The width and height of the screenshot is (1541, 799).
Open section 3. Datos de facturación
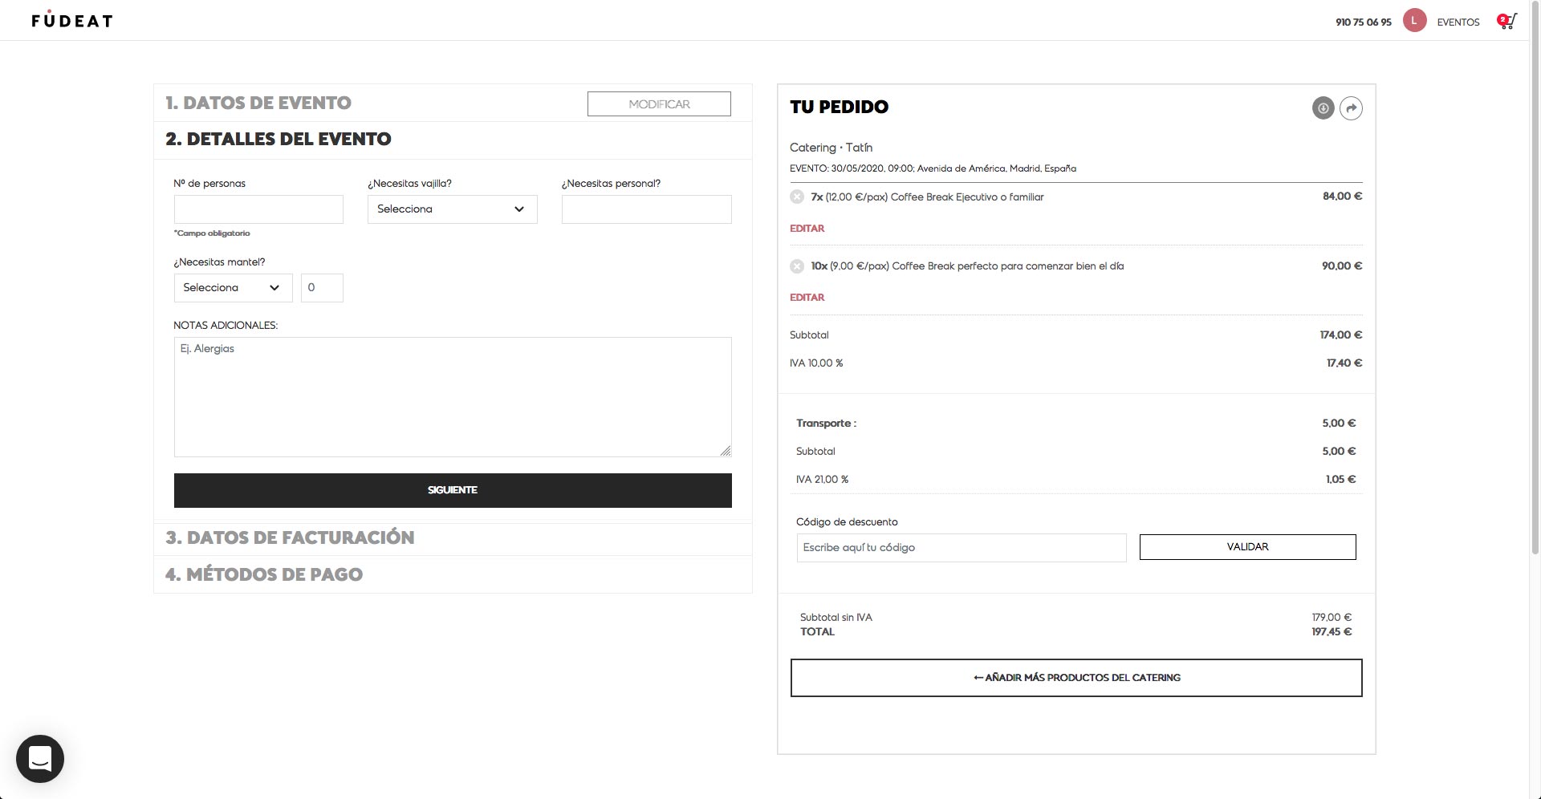coord(290,538)
